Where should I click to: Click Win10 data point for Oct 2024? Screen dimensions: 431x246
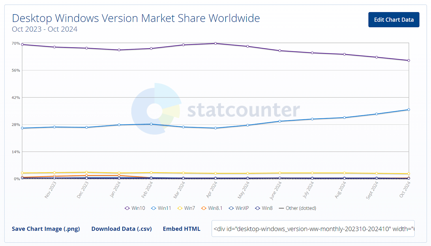[409, 60]
